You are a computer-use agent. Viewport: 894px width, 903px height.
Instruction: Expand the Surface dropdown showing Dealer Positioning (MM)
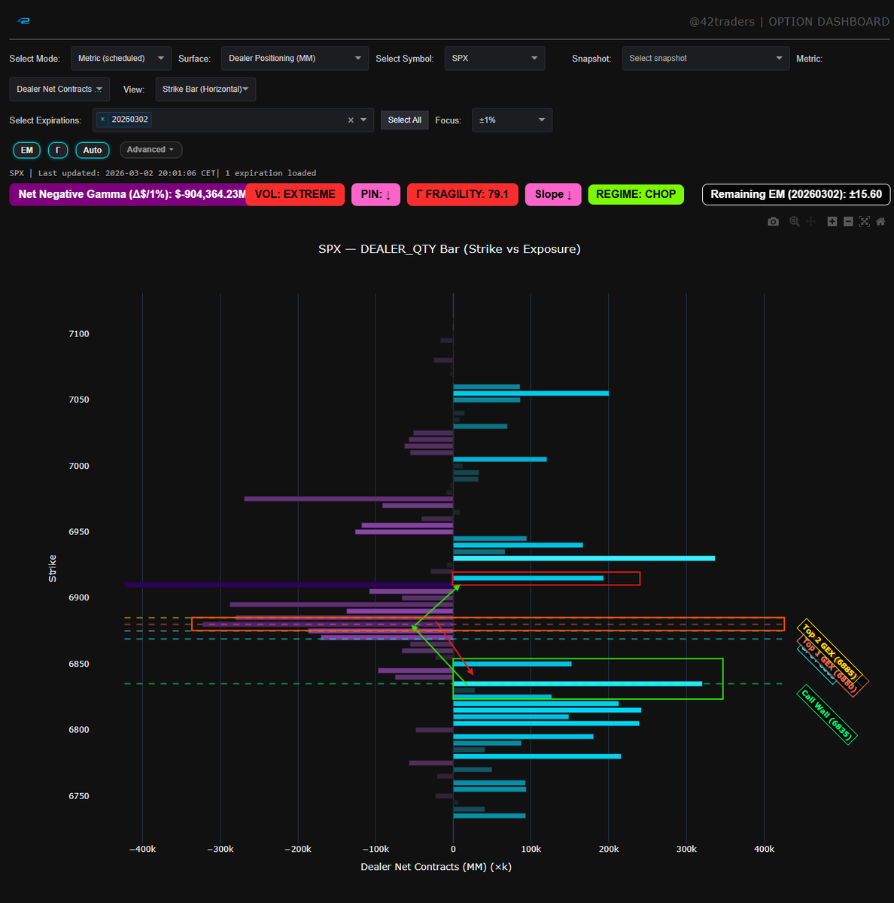click(x=294, y=58)
